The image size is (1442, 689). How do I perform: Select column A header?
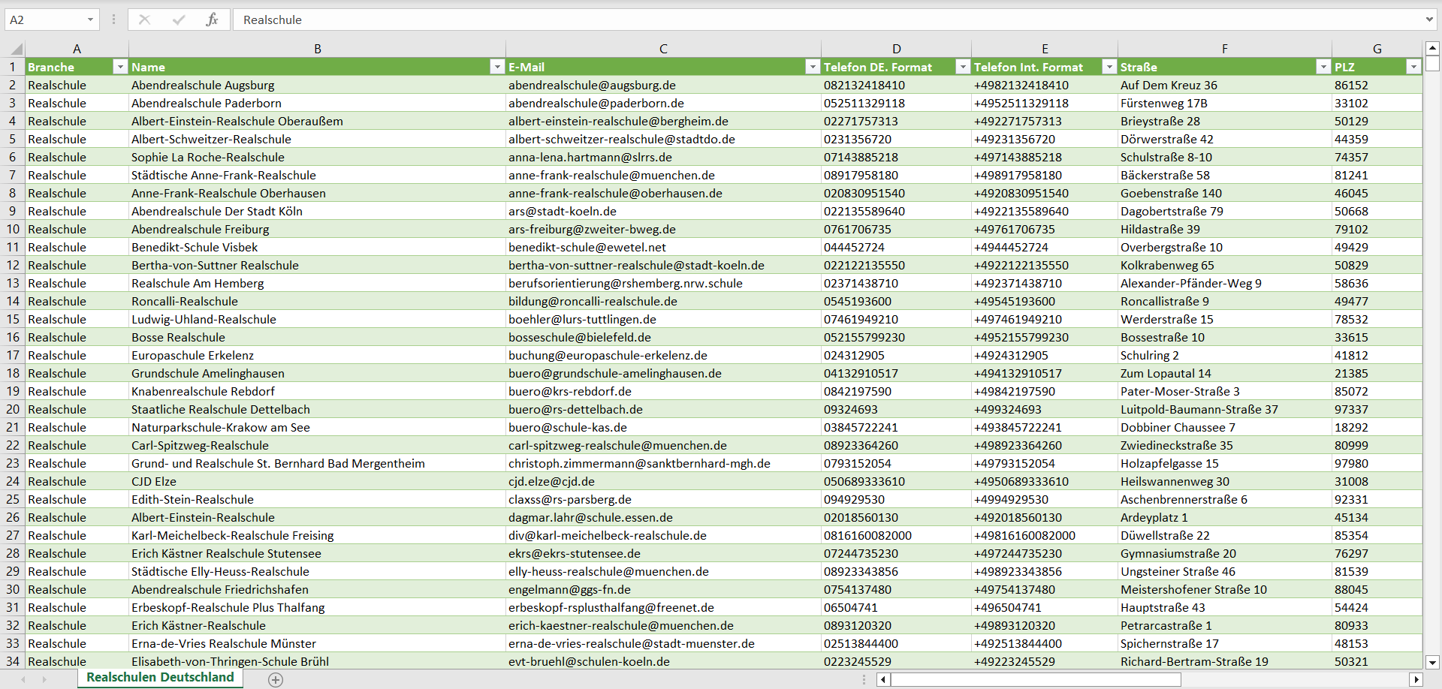click(x=77, y=49)
